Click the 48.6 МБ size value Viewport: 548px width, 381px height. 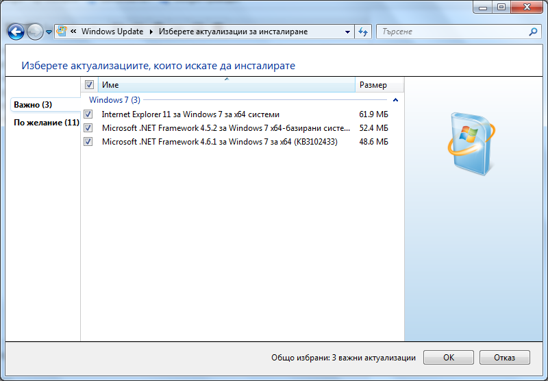373,142
